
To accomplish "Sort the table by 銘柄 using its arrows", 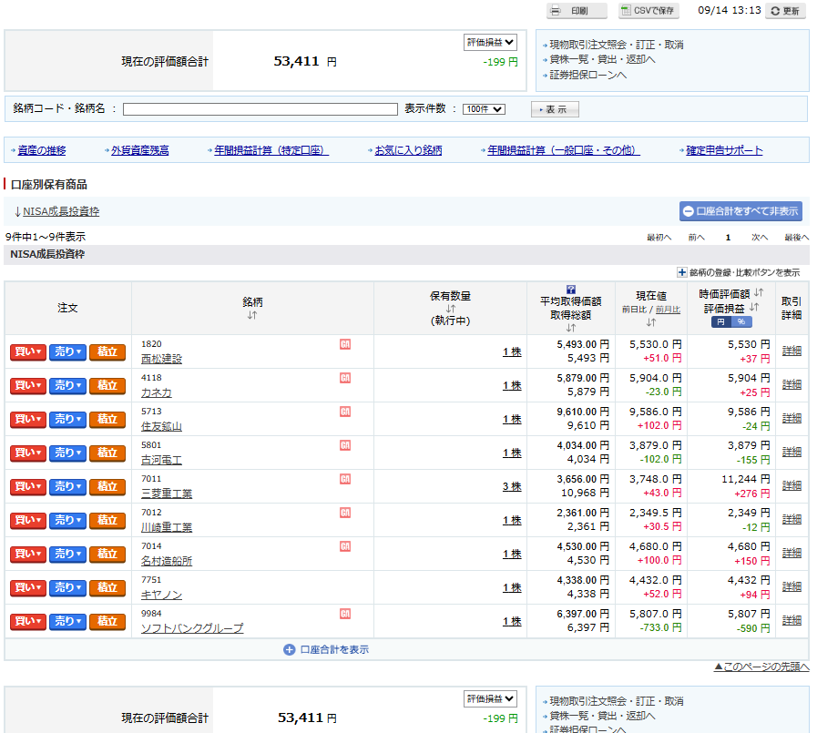I will tap(252, 315).
